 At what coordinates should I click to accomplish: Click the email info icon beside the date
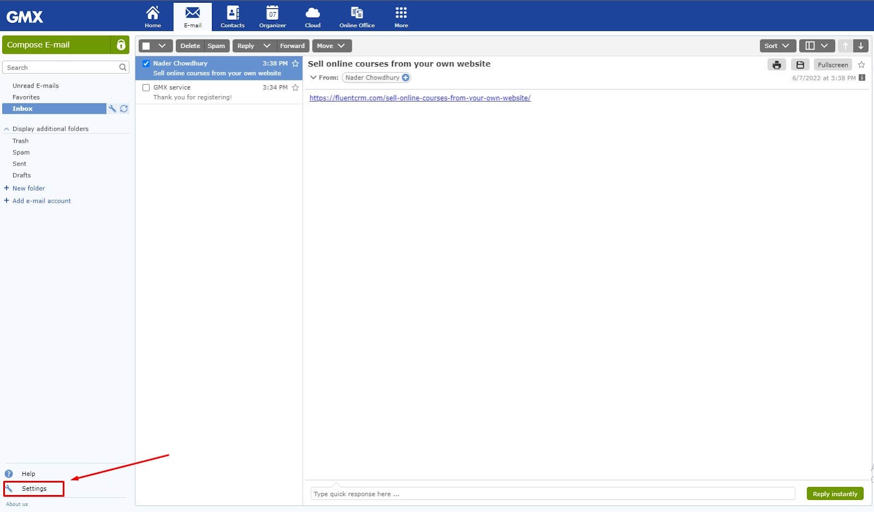(862, 78)
